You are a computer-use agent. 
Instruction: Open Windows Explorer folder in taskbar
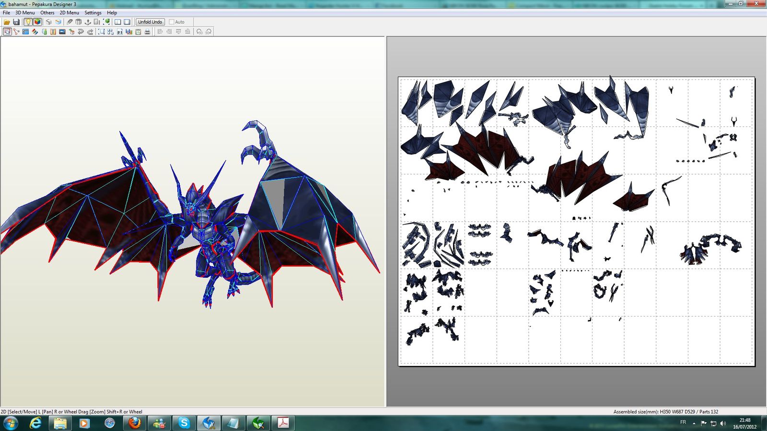[60, 423]
